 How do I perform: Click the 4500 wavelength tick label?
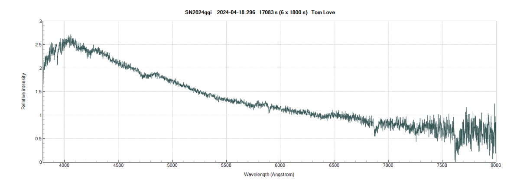coord(118,166)
